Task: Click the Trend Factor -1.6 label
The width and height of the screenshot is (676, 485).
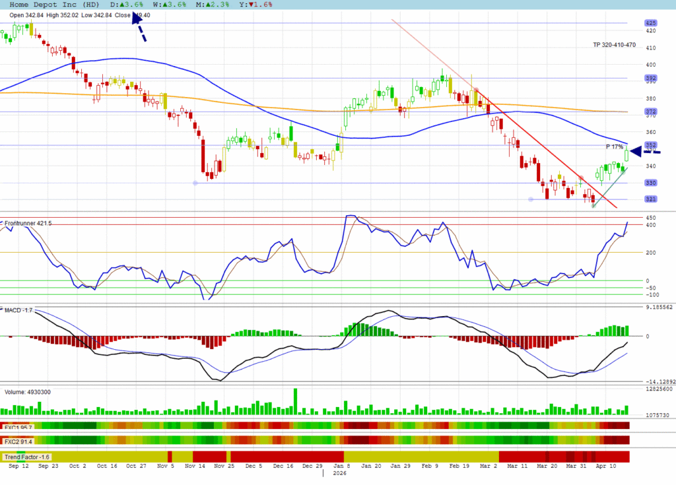Action: [x=27, y=457]
